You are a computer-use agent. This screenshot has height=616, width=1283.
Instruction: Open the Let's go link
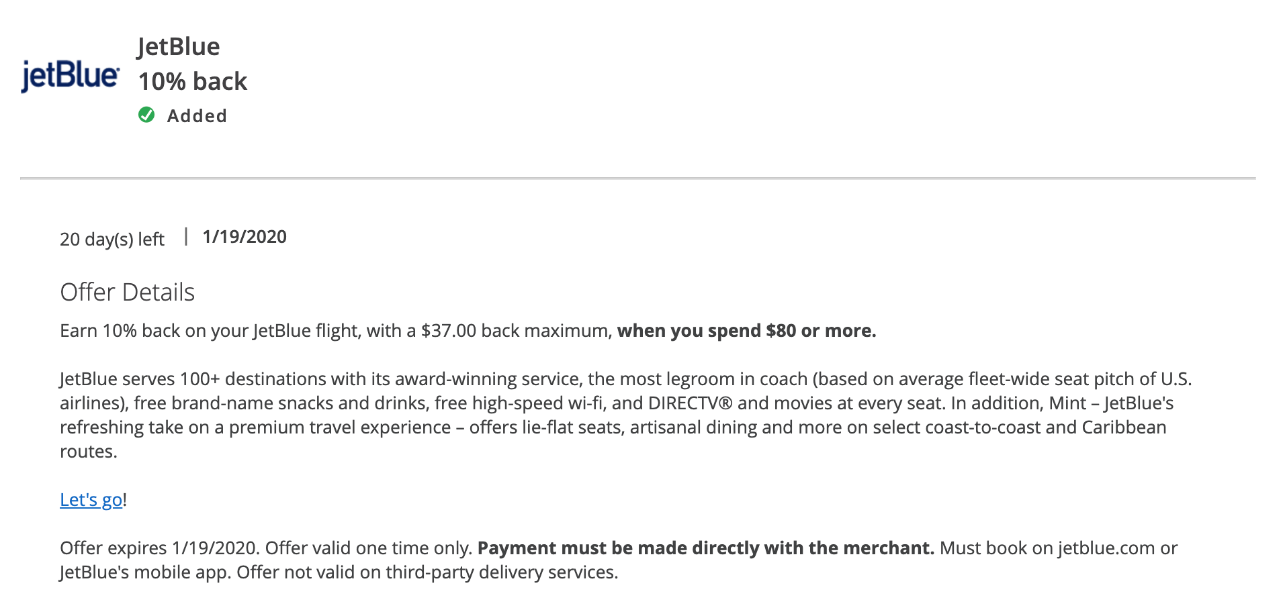coord(91,500)
